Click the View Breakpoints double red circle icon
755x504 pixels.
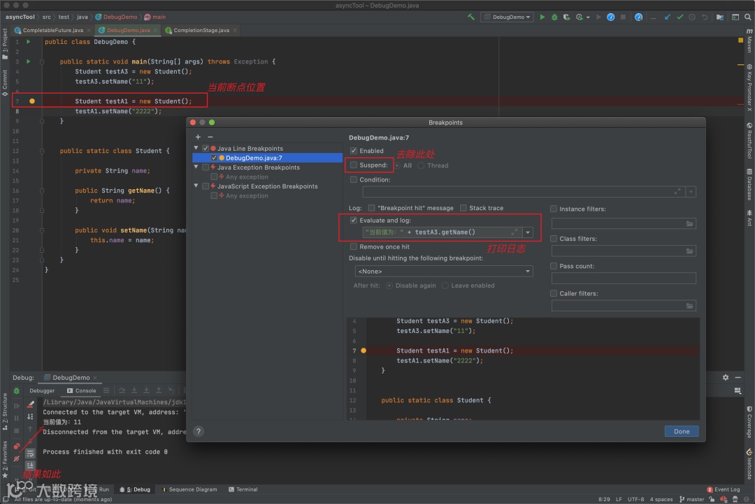point(17,445)
